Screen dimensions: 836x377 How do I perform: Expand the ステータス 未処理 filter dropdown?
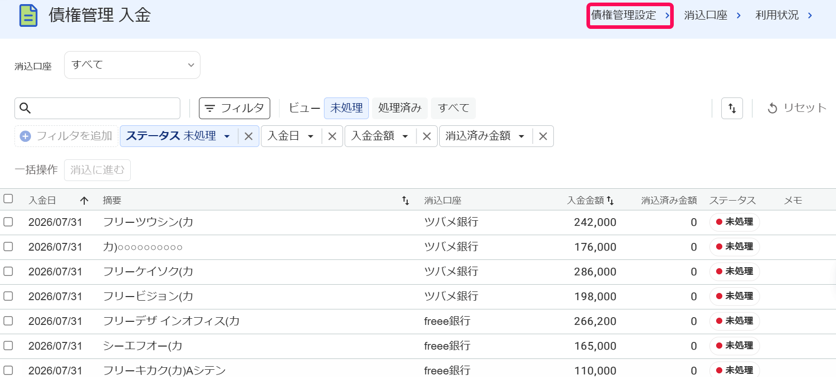tap(227, 136)
